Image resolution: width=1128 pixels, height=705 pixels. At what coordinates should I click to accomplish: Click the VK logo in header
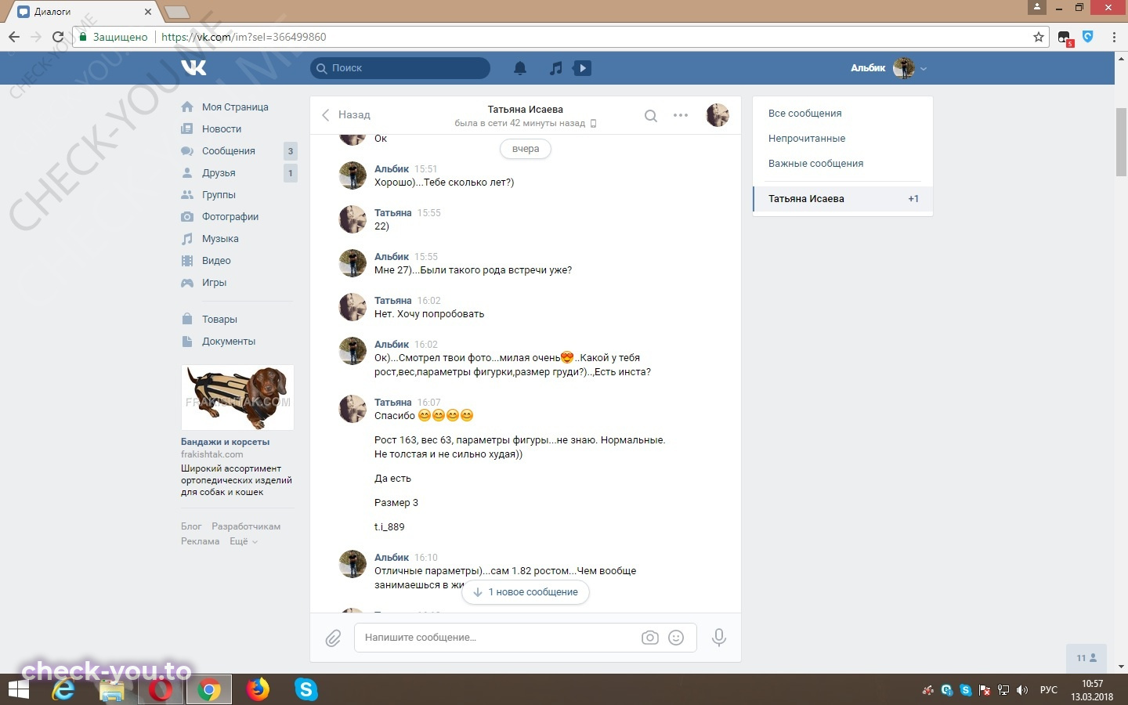click(x=193, y=68)
